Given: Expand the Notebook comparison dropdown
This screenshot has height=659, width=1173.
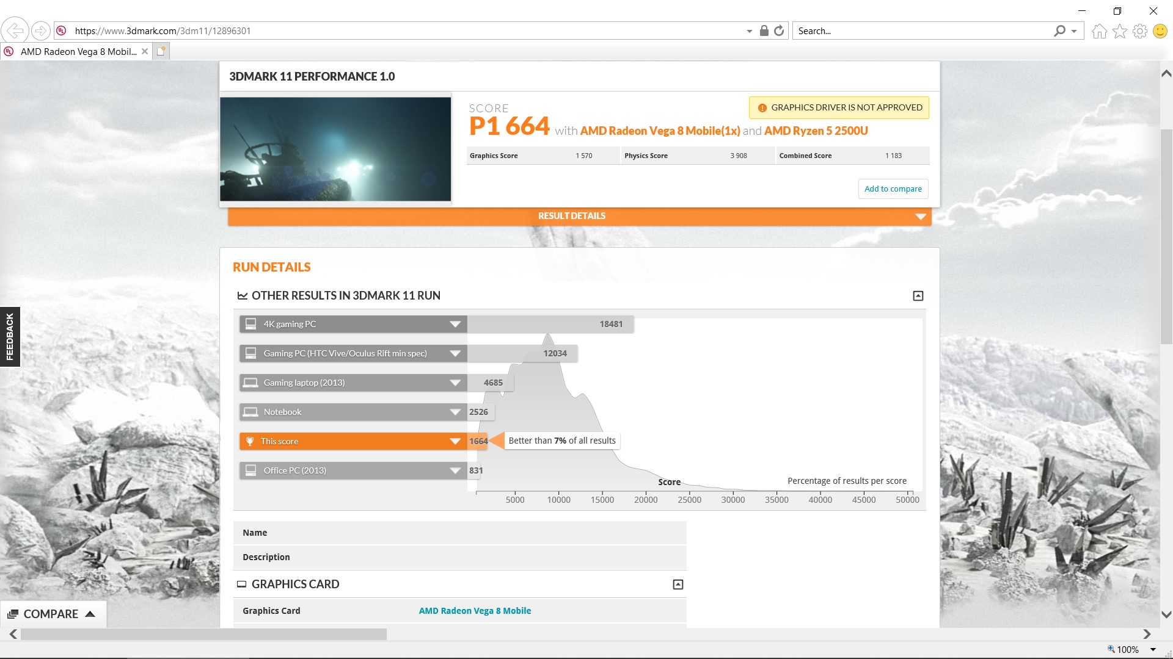Looking at the screenshot, I should 455,412.
